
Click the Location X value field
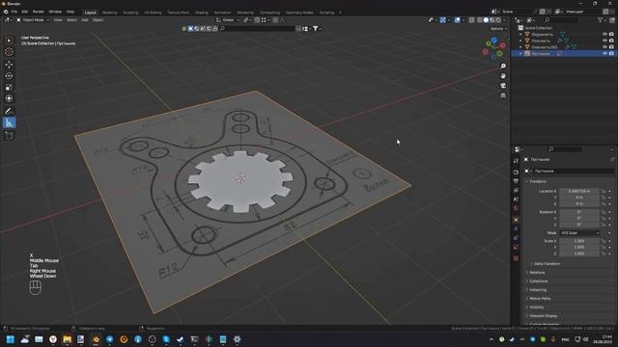pos(579,191)
